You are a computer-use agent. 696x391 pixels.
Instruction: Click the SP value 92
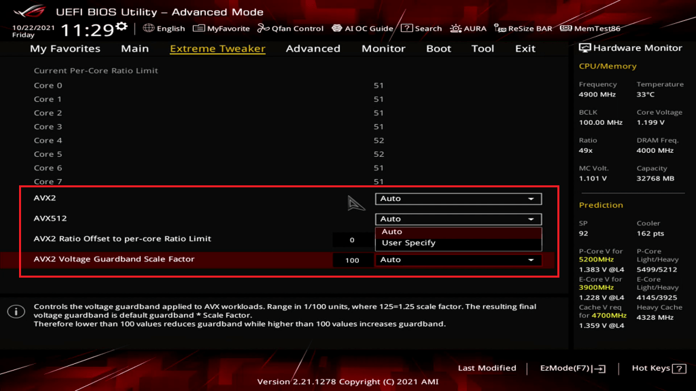[583, 234]
